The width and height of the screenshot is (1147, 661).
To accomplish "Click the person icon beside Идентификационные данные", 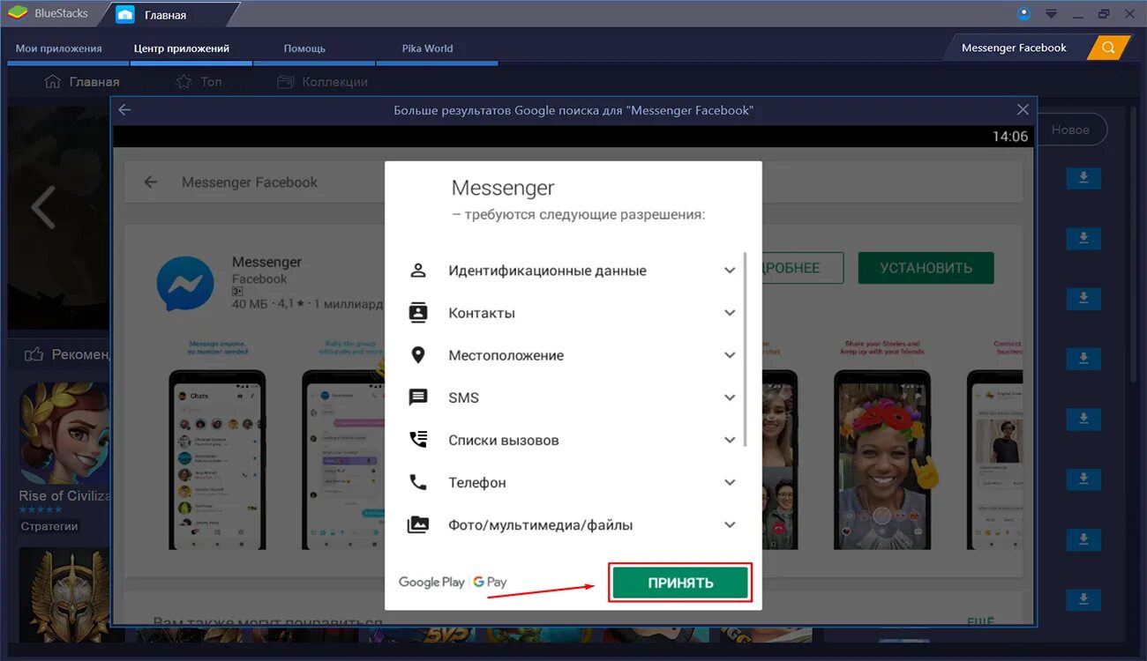I will pyautogui.click(x=418, y=271).
